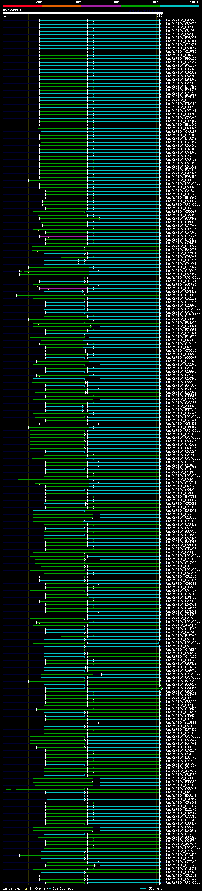Choose entry UniRef100_Q7RW77
This screenshot has width=202, height=891.
[181, 267]
